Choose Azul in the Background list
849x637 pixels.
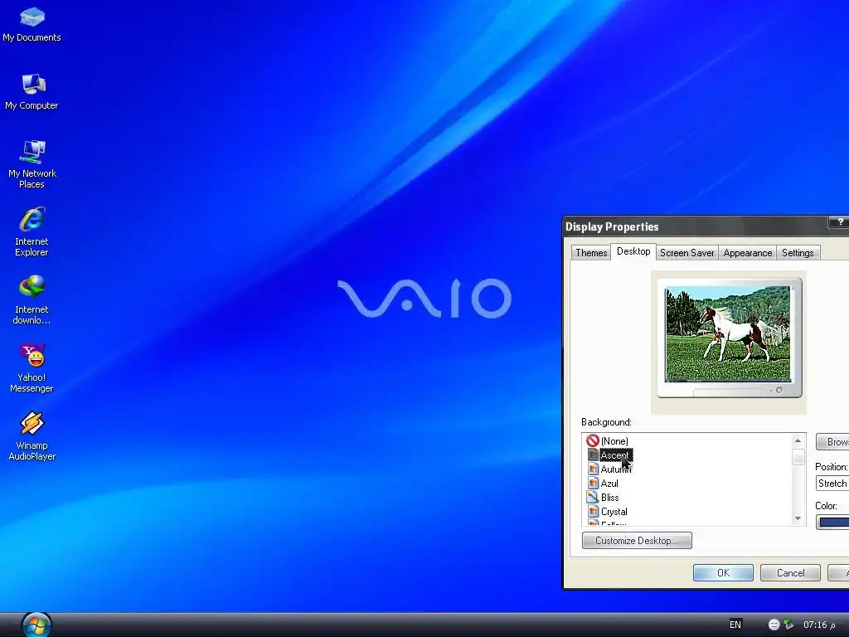tap(609, 484)
